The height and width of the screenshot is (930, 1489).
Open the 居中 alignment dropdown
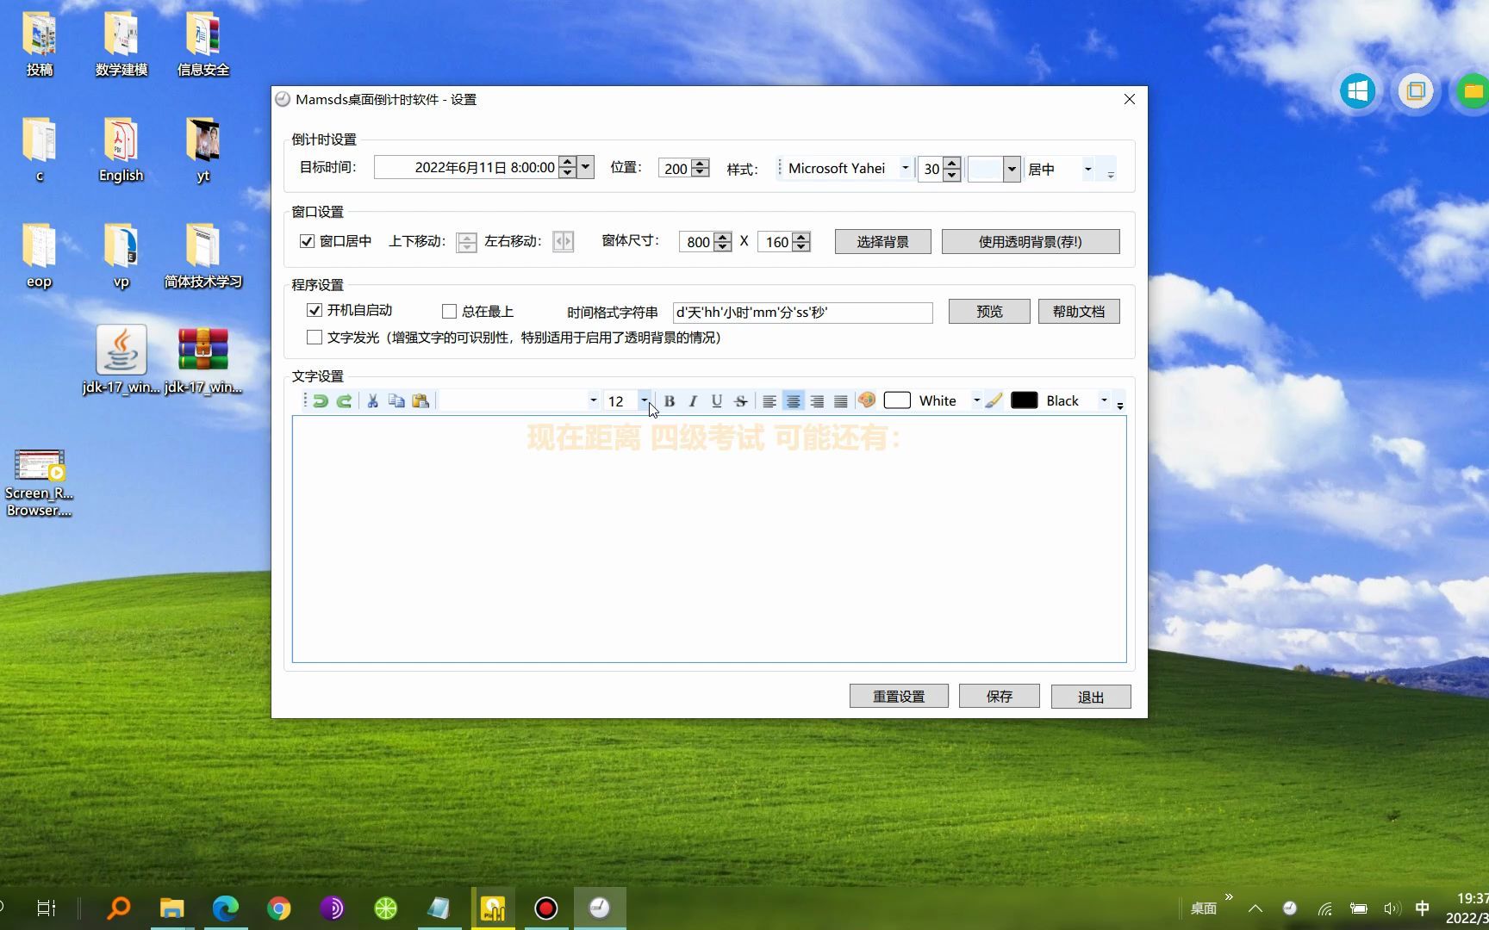(x=1087, y=169)
